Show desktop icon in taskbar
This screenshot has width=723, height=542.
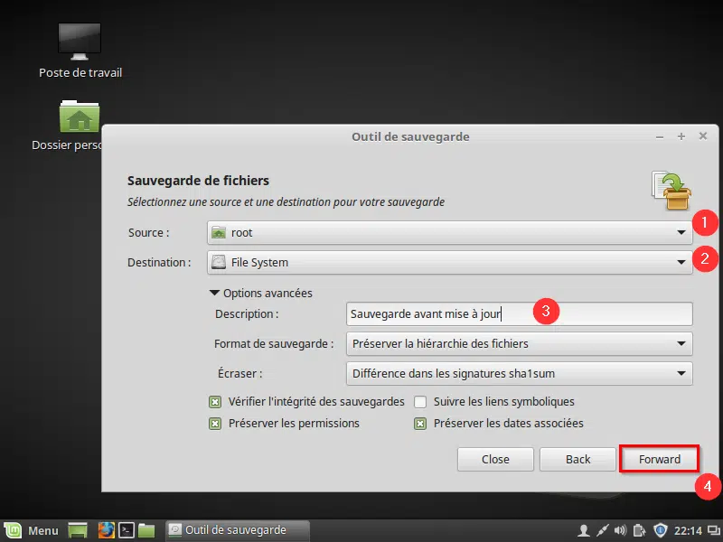click(x=78, y=530)
